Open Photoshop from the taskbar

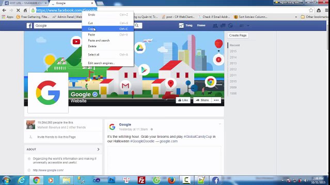(112, 180)
